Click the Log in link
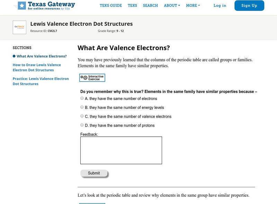Screen dimensions: 277x204 pos(220,6)
